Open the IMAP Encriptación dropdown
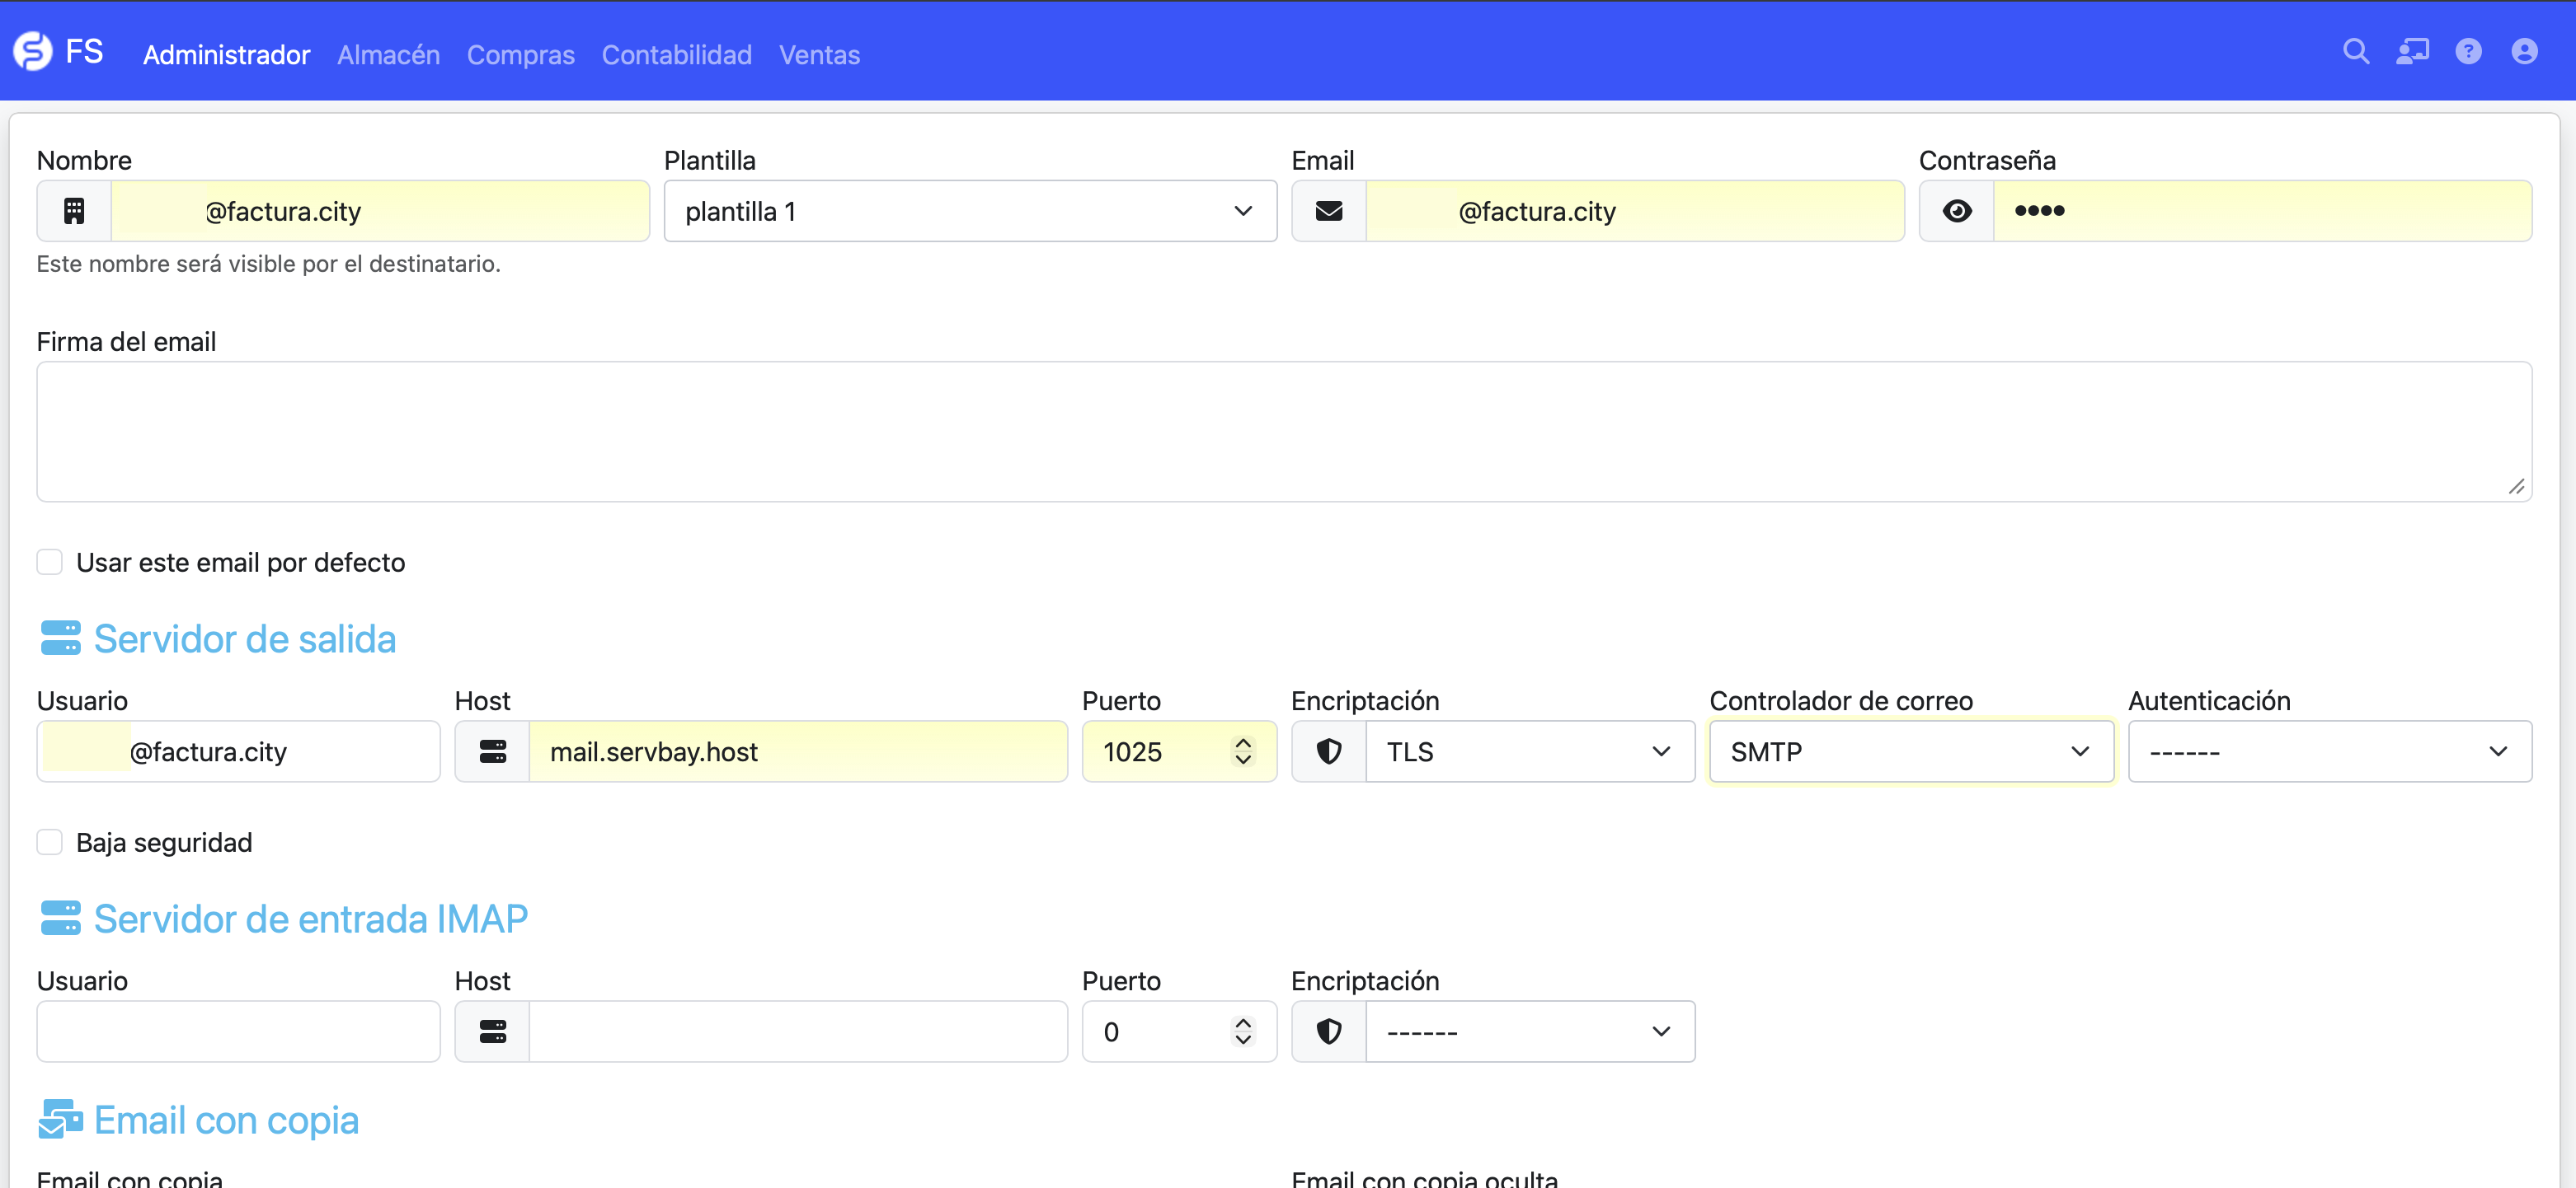 click(1530, 1031)
